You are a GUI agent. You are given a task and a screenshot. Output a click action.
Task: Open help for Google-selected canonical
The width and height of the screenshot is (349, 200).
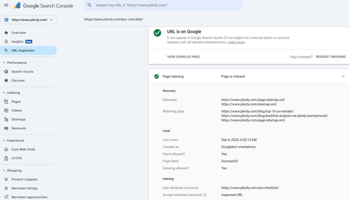tap(205, 195)
